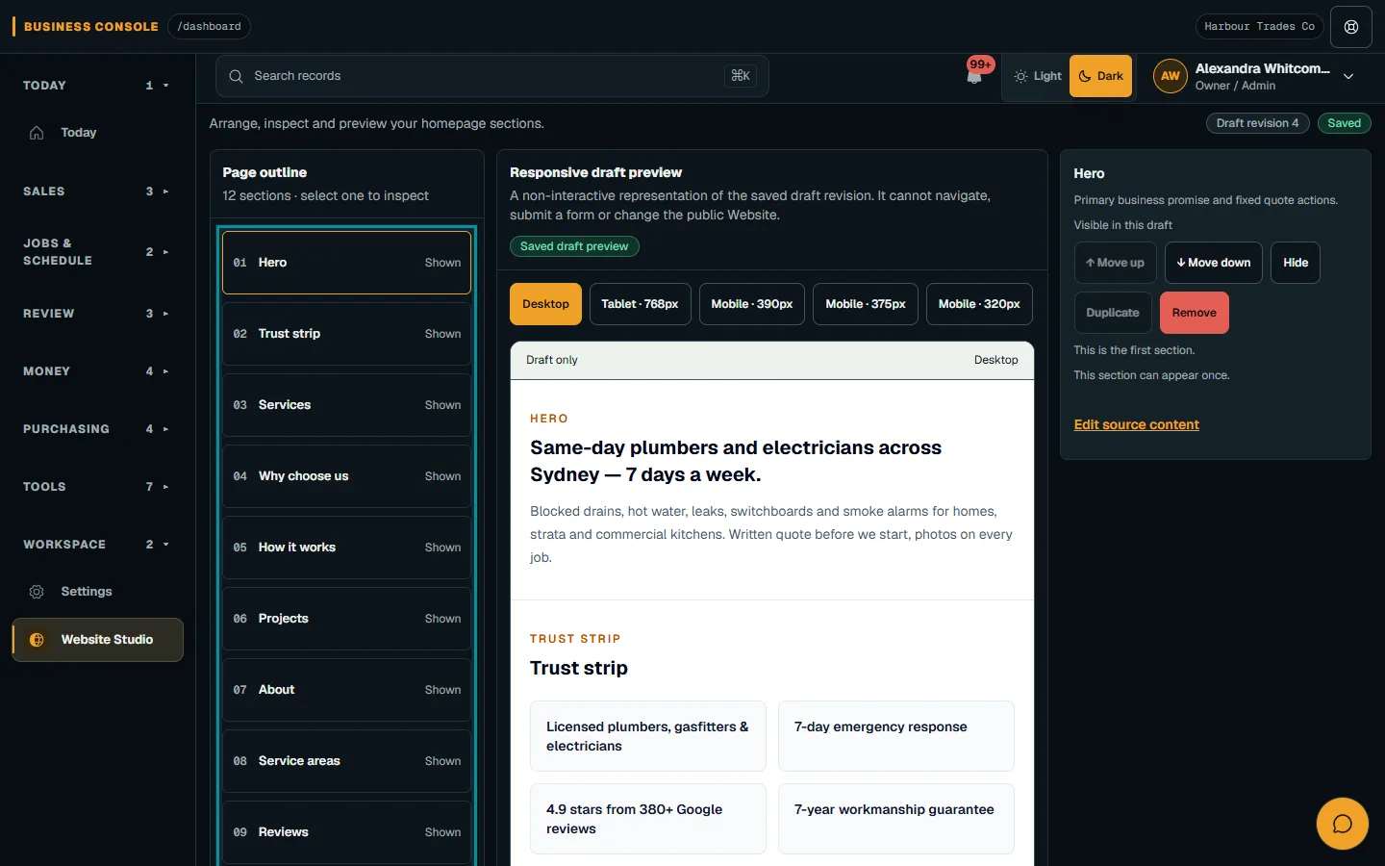Click the Draft revision 4 badge
Viewport: 1385px width, 866px height.
1257,123
